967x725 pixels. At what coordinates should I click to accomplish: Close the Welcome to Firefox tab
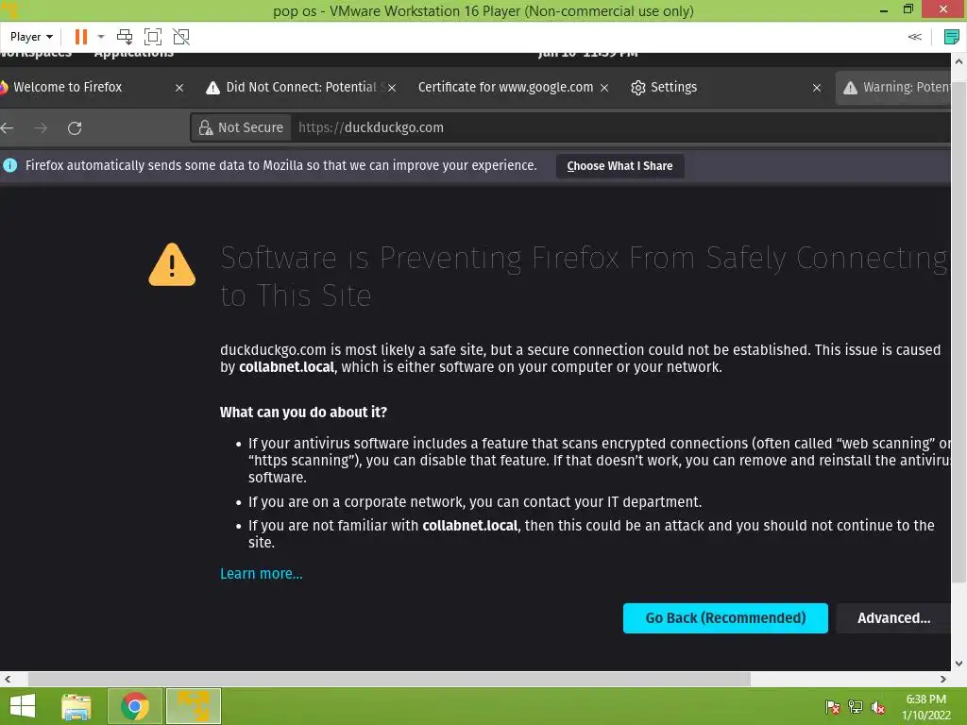click(x=179, y=88)
